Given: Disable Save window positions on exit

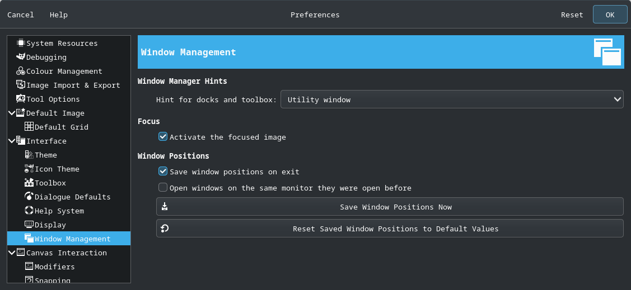Looking at the screenshot, I should pos(162,172).
